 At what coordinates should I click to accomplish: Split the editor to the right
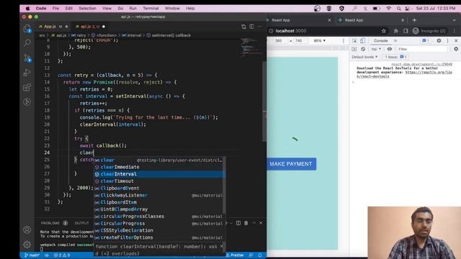tap(252, 27)
